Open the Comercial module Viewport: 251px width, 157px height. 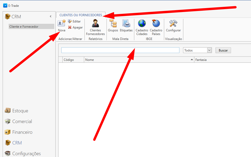(x=22, y=121)
